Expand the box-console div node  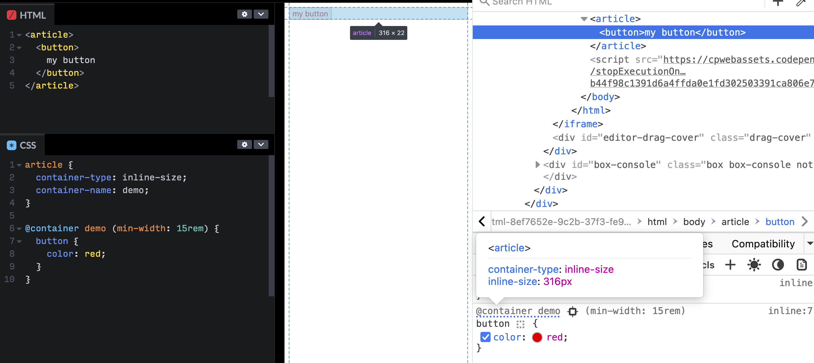[x=537, y=165]
